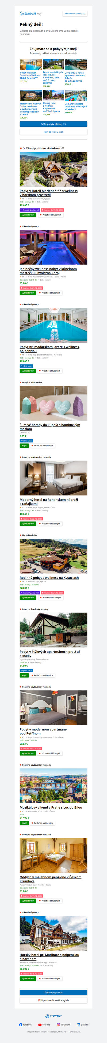This screenshot has width=107, height=1043.
Task: Open 'Ďalšie pobyty v Jasnej (25)' button
Action: pos(53,124)
